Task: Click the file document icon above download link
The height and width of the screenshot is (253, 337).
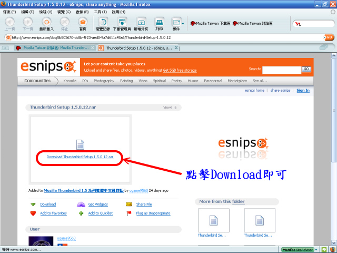Action: pyautogui.click(x=80, y=144)
